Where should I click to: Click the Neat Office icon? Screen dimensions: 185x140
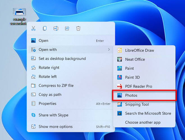click(x=120, y=59)
